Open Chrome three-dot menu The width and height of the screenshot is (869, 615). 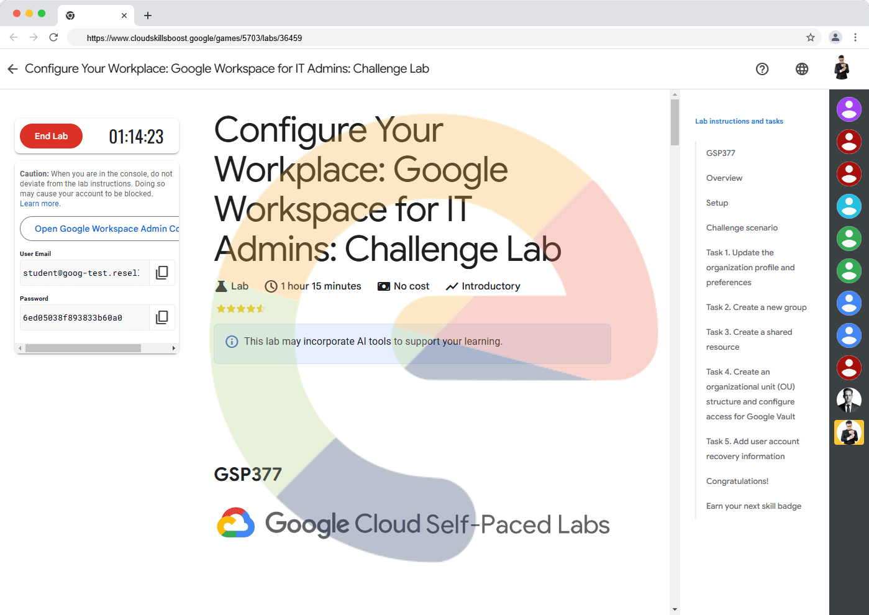[x=855, y=37]
